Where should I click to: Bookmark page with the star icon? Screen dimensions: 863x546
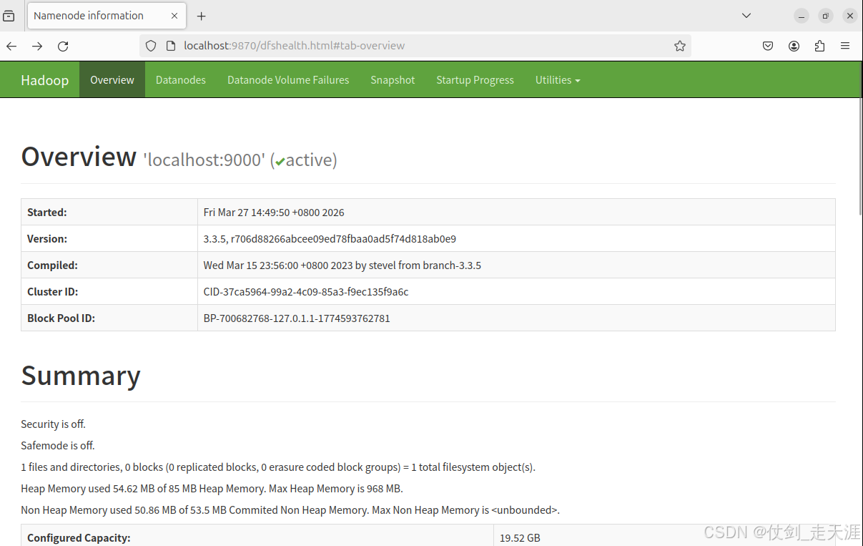[679, 46]
